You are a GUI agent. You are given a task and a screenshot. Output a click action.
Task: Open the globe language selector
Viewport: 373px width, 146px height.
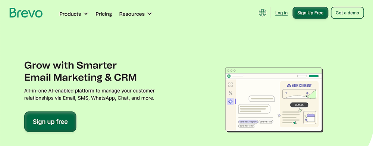pos(262,13)
